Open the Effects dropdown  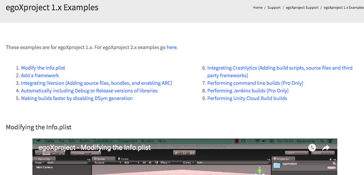click(x=165, y=163)
